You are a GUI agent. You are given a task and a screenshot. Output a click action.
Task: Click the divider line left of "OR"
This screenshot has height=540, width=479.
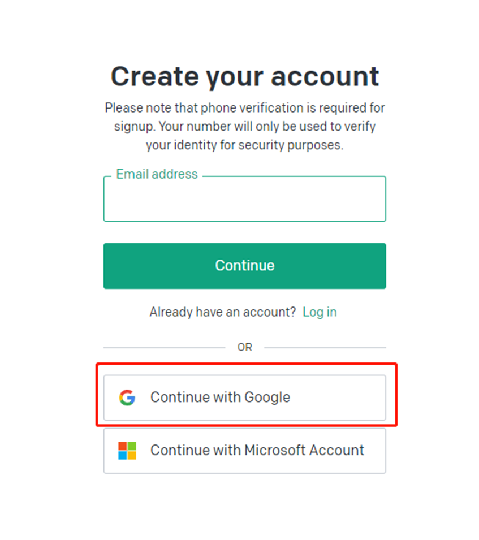pyautogui.click(x=164, y=347)
